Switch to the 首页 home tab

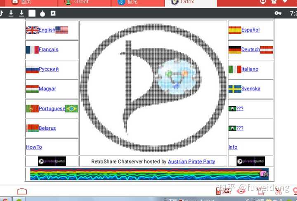pos(31,2)
